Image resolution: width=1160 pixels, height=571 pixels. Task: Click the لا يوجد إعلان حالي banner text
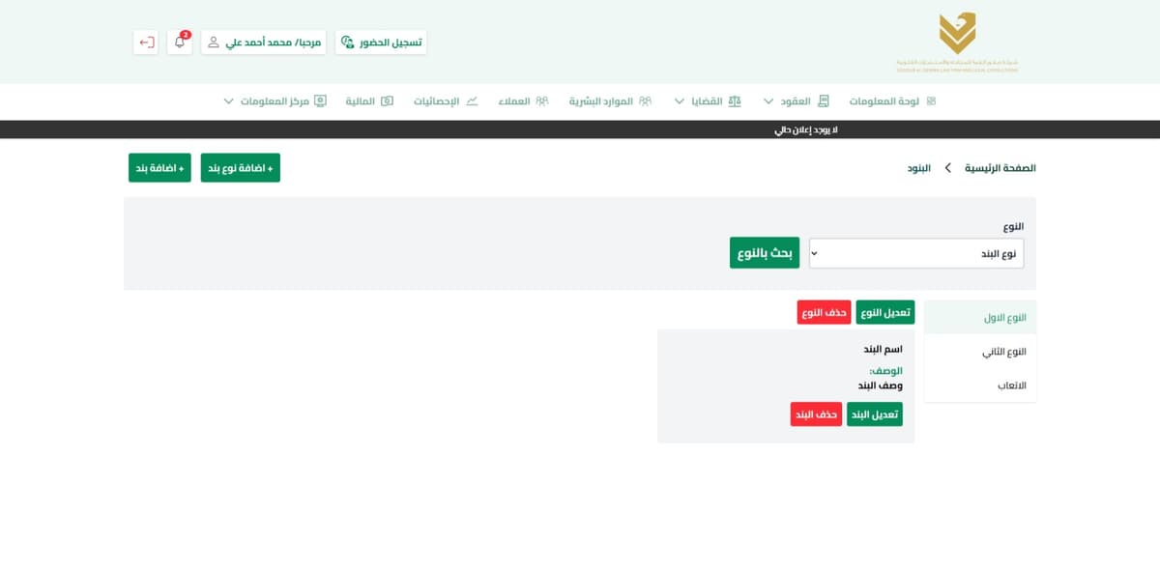[x=806, y=129]
